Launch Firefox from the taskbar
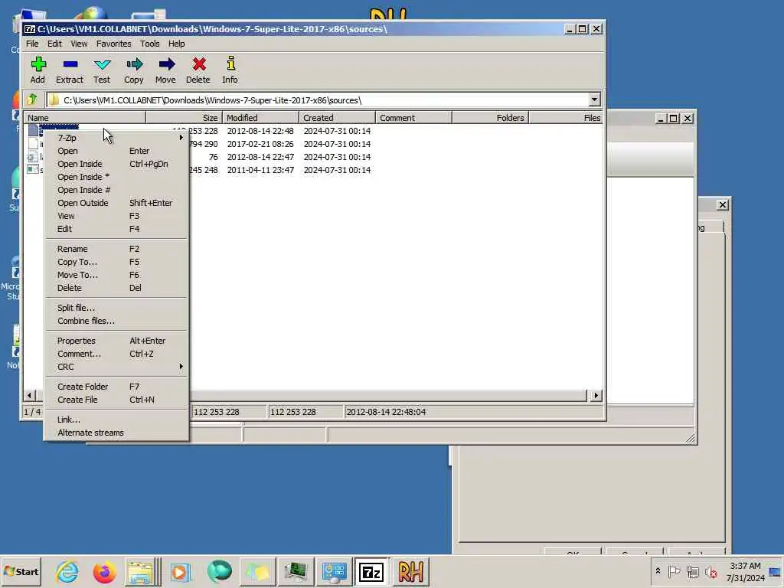Image resolution: width=784 pixels, height=588 pixels. (x=104, y=571)
